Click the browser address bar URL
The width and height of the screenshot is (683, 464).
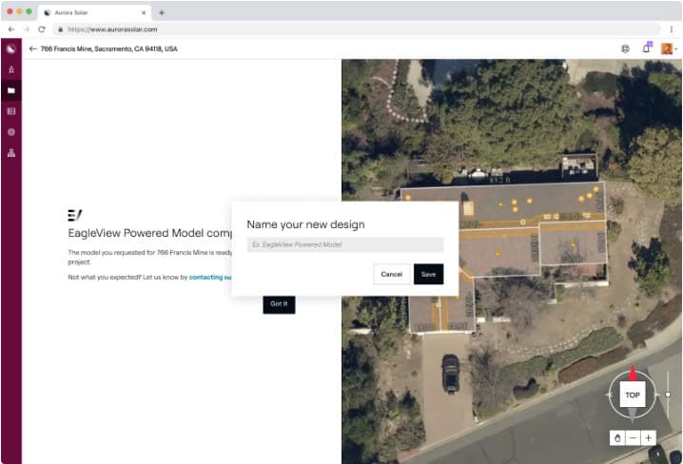click(x=112, y=29)
